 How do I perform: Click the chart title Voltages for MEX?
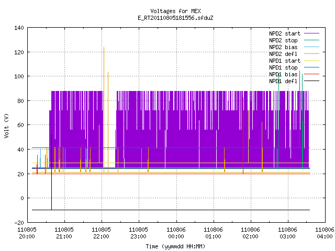tap(175, 11)
